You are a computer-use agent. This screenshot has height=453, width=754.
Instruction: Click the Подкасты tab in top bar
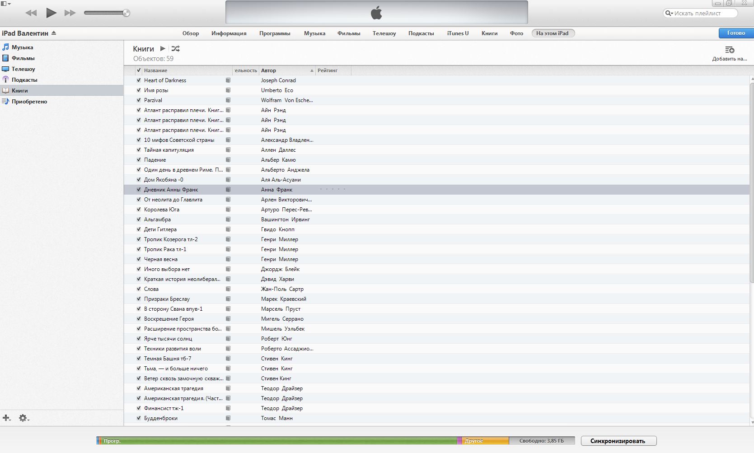(x=421, y=33)
